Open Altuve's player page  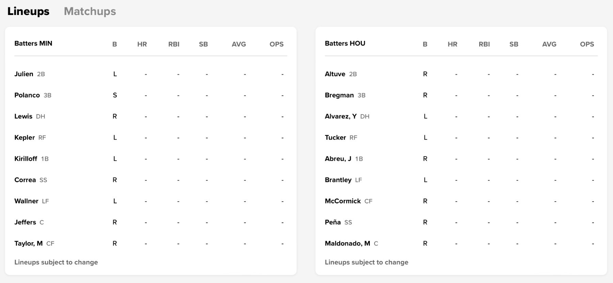(x=335, y=74)
